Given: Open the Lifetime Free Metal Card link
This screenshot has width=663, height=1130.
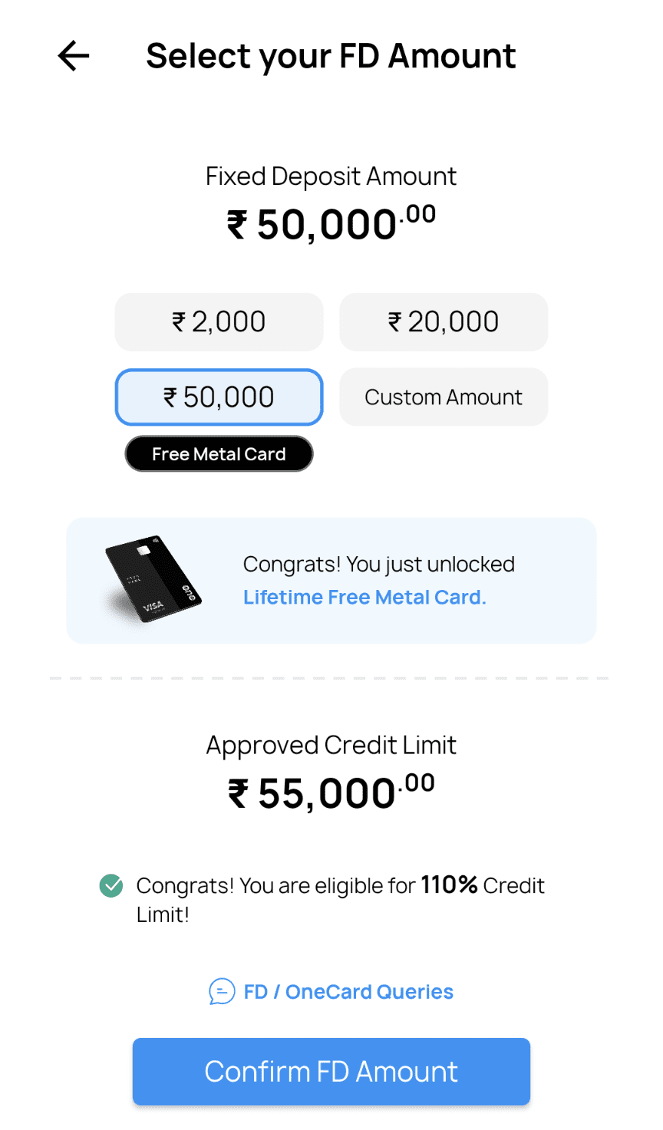Looking at the screenshot, I should [x=364, y=598].
